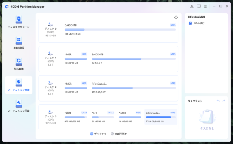Click the 913.8 GB/1.8 T size text

pos(99,92)
